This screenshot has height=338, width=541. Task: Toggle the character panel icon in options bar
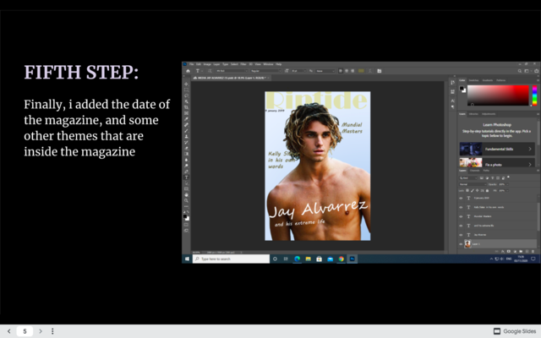pyautogui.click(x=380, y=71)
